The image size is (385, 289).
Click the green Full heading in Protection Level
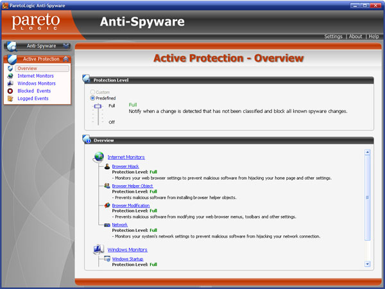point(133,105)
